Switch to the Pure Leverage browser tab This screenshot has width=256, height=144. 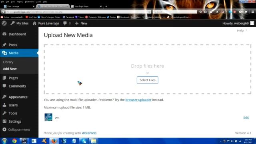(x=19, y=6)
